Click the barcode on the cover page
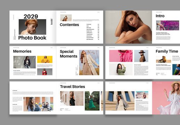Screen dimensions: 180x125 click(x=51, y=22)
